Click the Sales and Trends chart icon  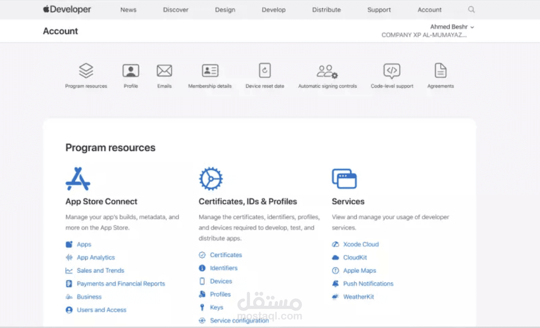(x=69, y=271)
